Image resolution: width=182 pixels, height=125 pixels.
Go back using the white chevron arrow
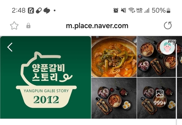pyautogui.click(x=10, y=47)
